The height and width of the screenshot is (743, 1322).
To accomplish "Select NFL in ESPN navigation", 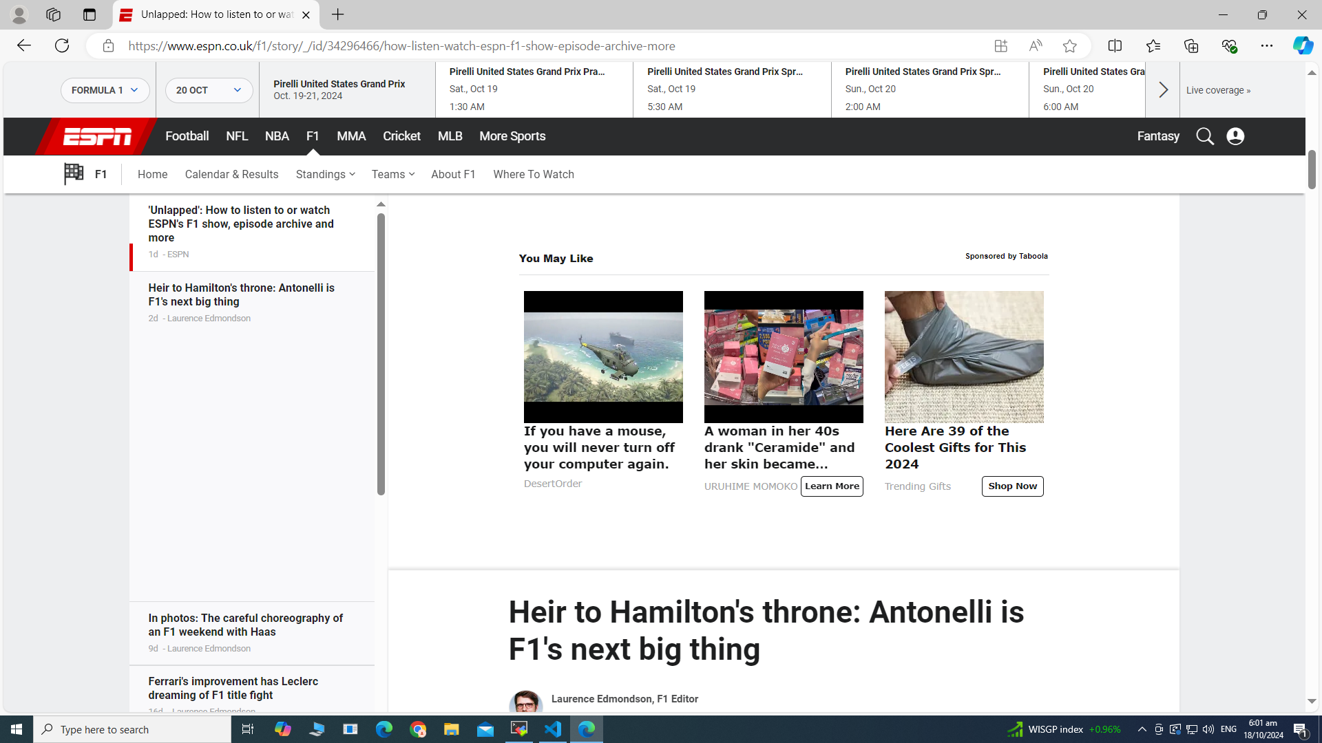I will coord(237,136).
